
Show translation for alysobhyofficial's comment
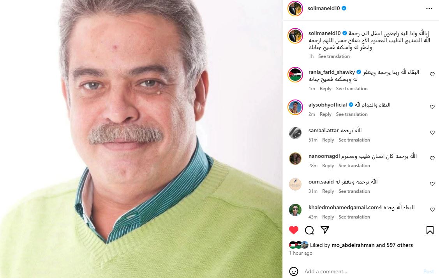click(352, 114)
